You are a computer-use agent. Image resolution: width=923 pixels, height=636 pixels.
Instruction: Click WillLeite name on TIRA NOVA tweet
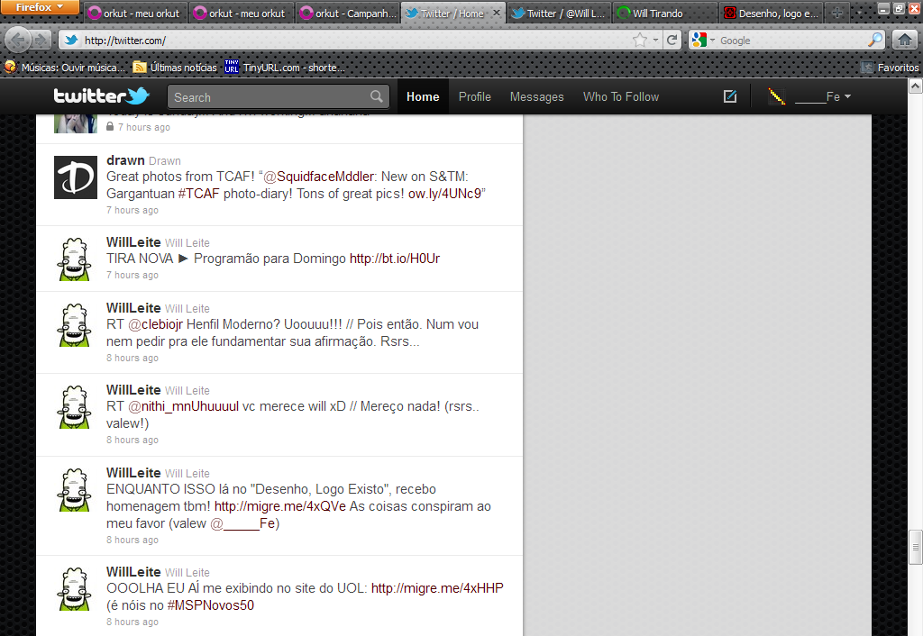coord(133,241)
